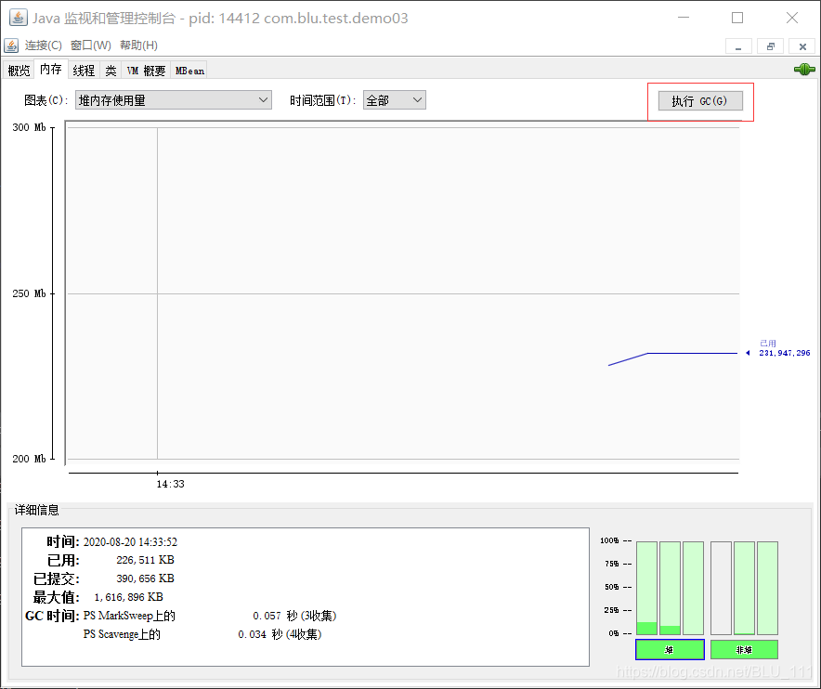Minimize the inner JConsole connection window

click(738, 46)
